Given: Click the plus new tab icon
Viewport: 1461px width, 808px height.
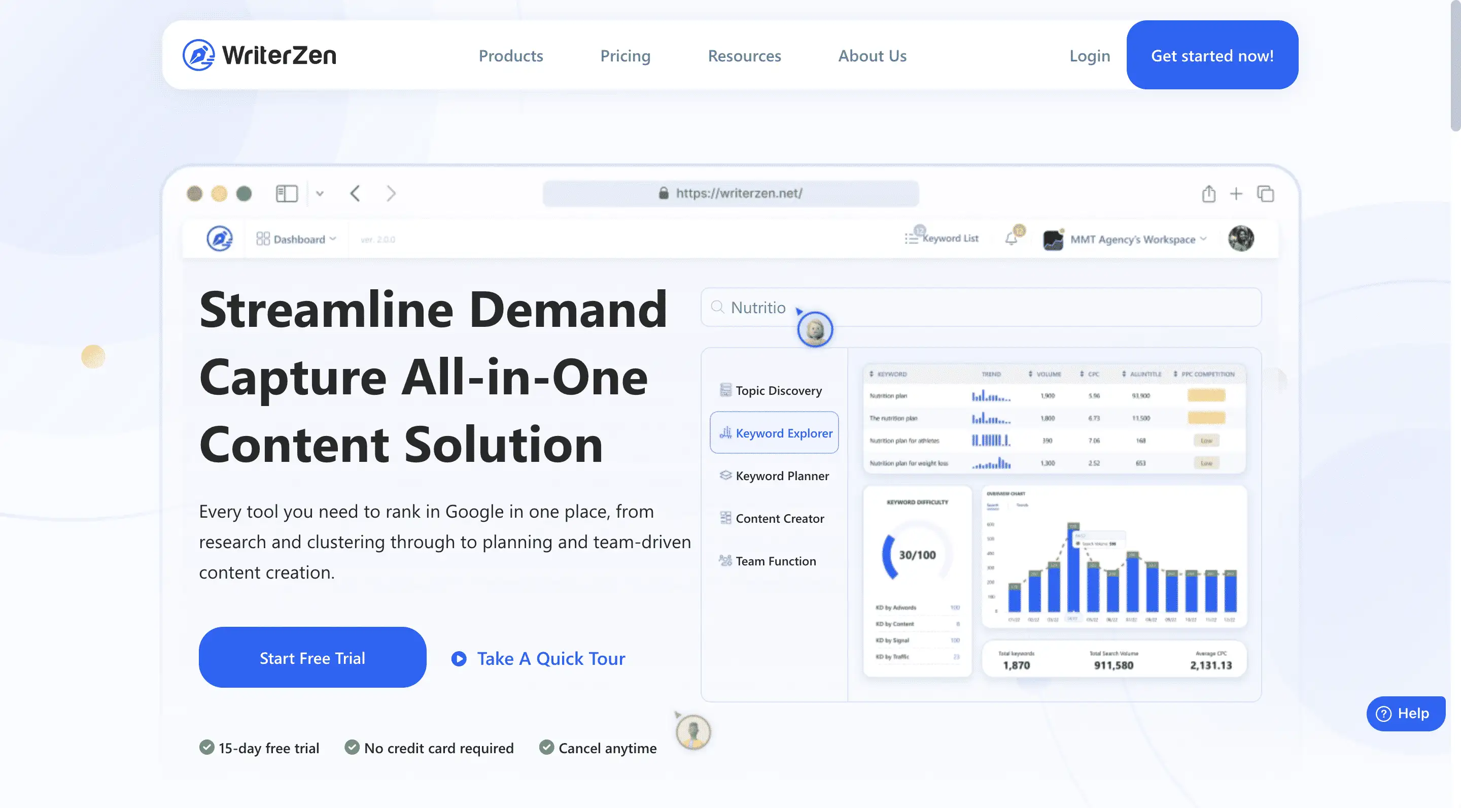Looking at the screenshot, I should click(x=1236, y=194).
